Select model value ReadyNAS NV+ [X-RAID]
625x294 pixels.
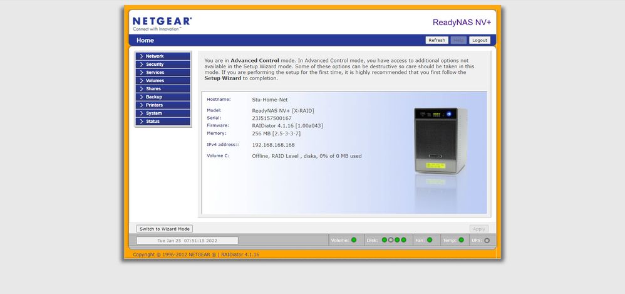(x=283, y=110)
